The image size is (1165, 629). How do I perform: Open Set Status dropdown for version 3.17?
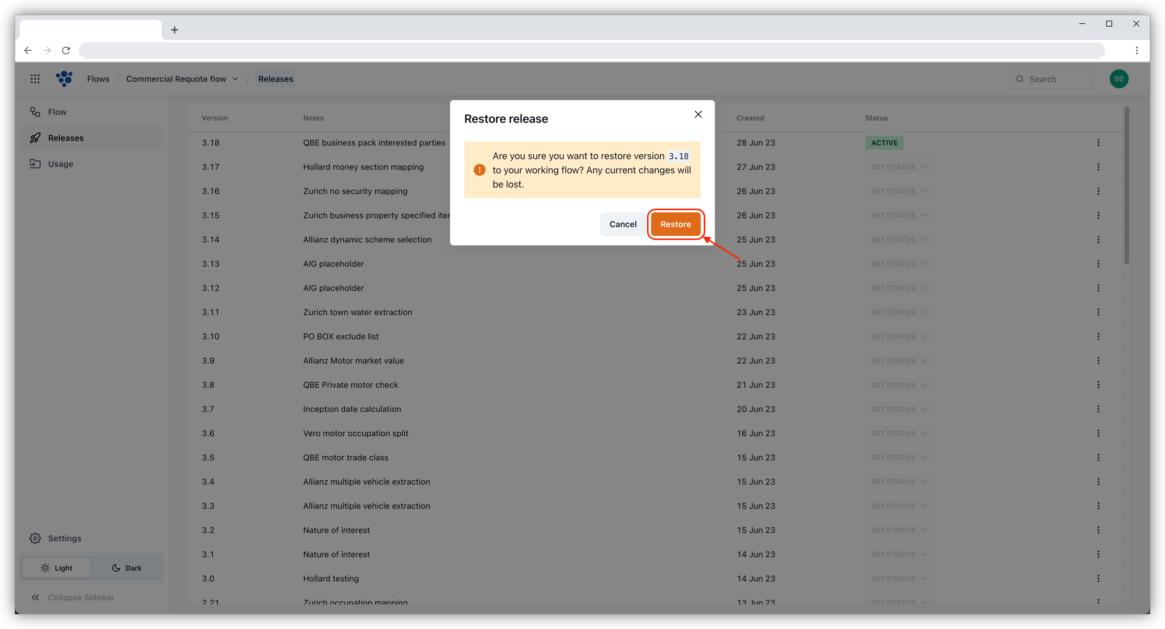pyautogui.click(x=899, y=167)
